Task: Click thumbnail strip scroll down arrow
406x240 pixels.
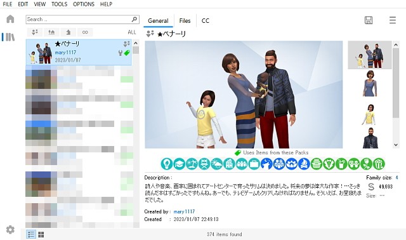Action: coord(396,145)
